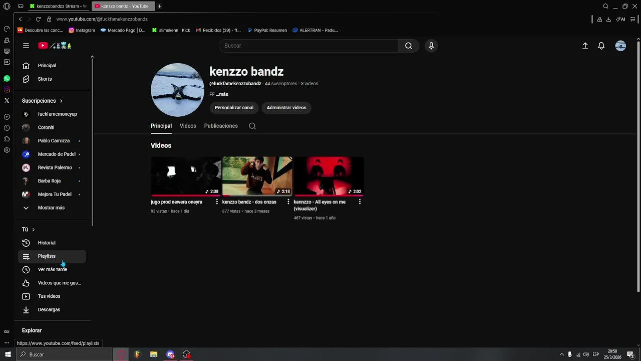Open a new browser tab
The width and height of the screenshot is (641, 361).
(x=159, y=6)
